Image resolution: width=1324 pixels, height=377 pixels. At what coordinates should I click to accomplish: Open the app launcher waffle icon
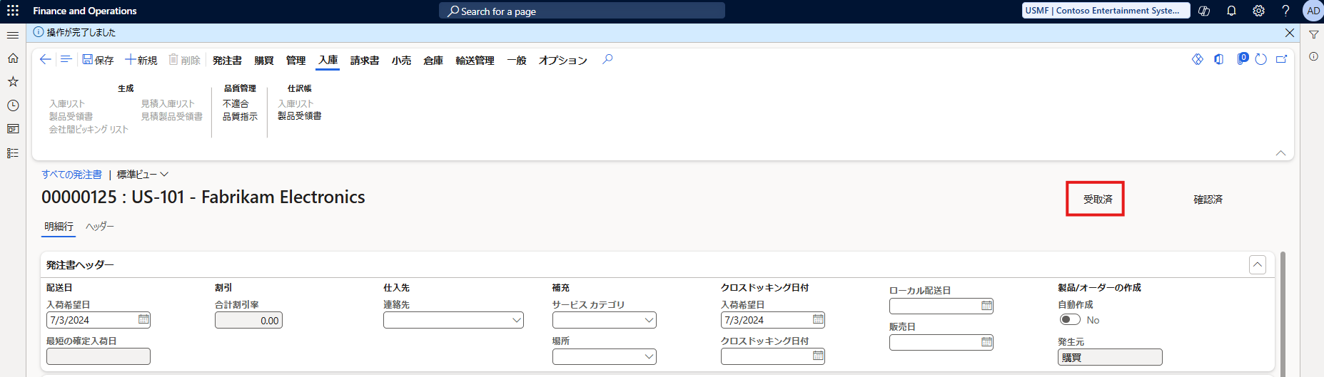point(13,11)
